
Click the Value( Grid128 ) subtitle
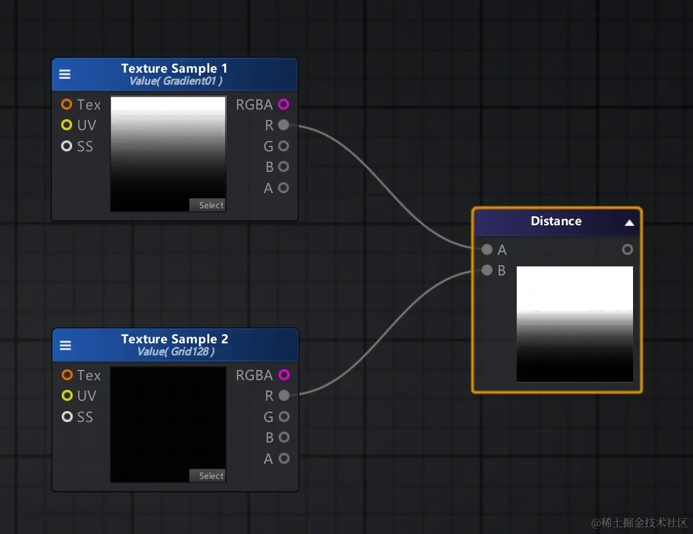[x=176, y=352]
